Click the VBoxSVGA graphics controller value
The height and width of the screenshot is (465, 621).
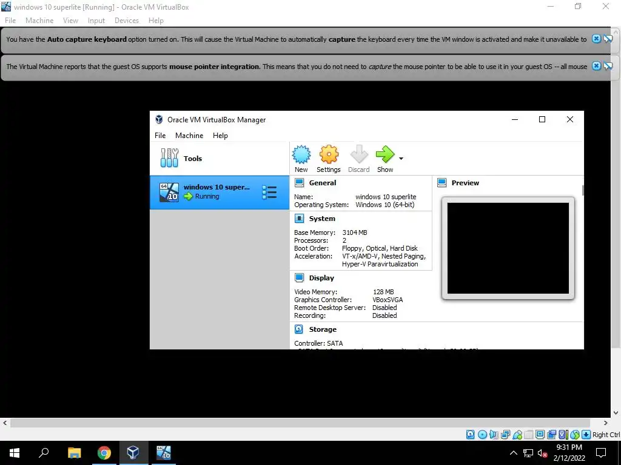click(x=388, y=300)
